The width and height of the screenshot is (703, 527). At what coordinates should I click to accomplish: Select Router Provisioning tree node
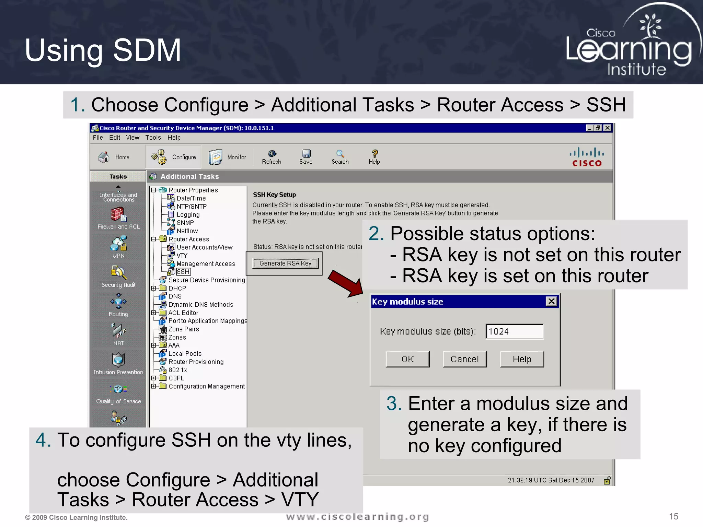coord(196,362)
